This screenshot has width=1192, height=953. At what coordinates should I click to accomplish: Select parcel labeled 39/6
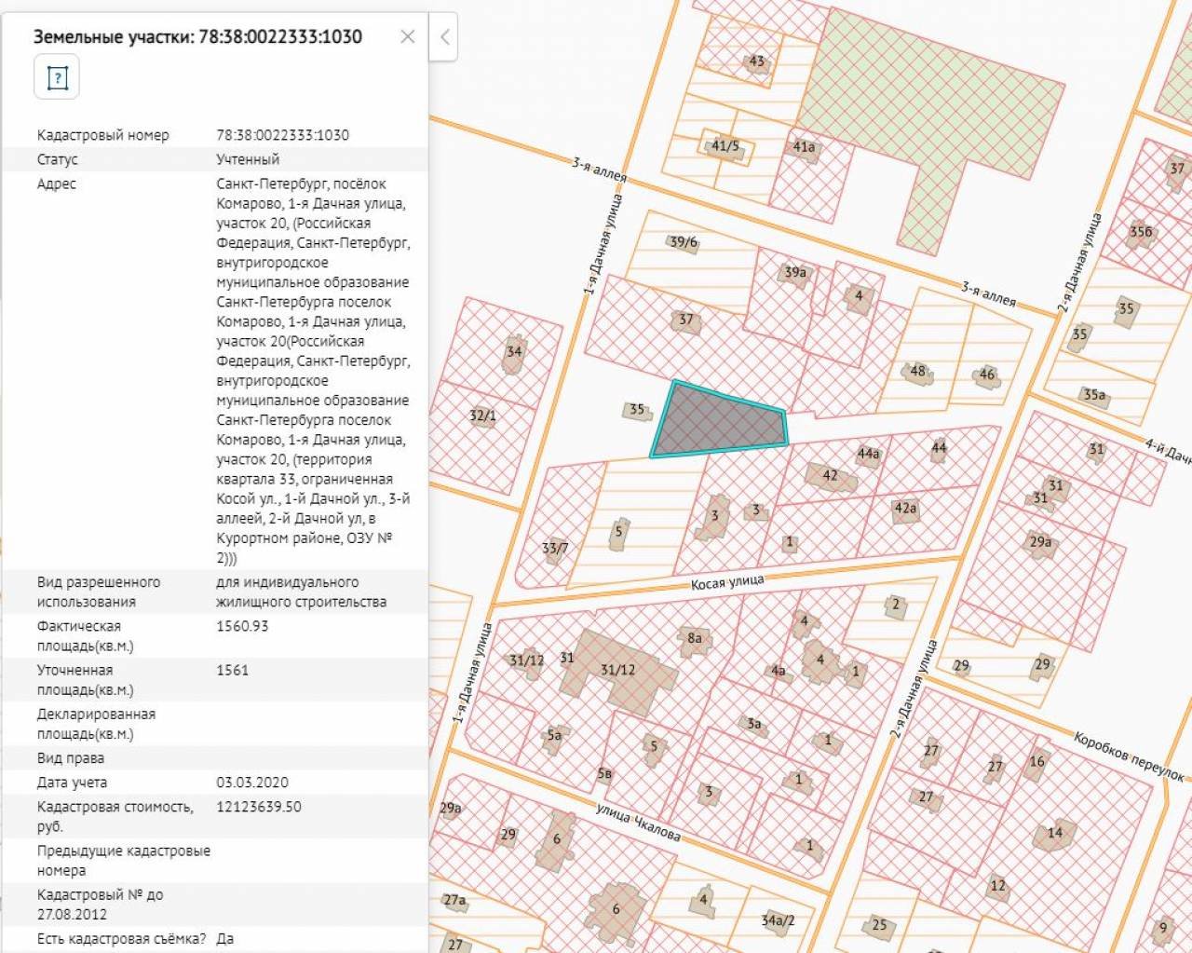[684, 242]
